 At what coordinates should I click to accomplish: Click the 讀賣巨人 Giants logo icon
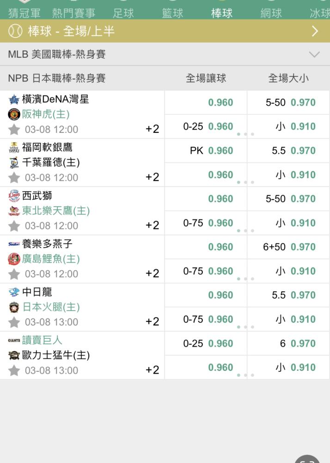pyautogui.click(x=14, y=340)
